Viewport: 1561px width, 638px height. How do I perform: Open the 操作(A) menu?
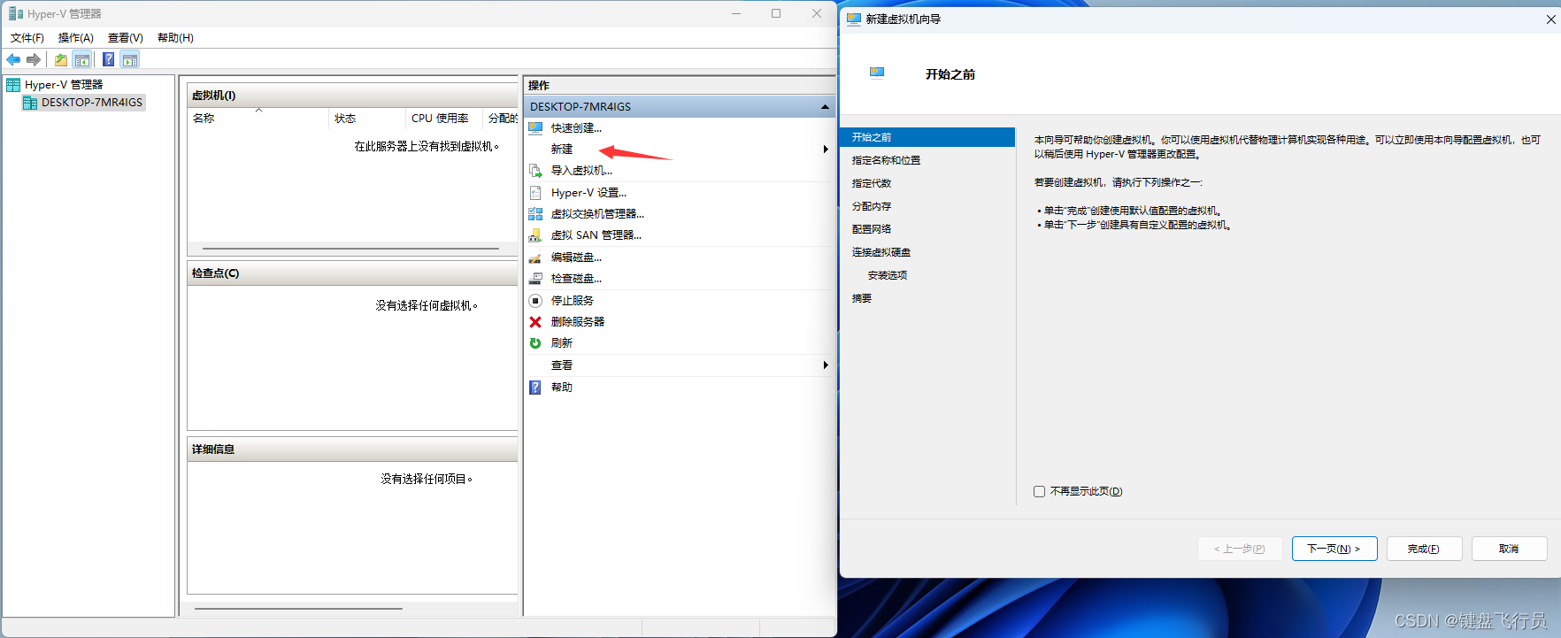tap(76, 38)
